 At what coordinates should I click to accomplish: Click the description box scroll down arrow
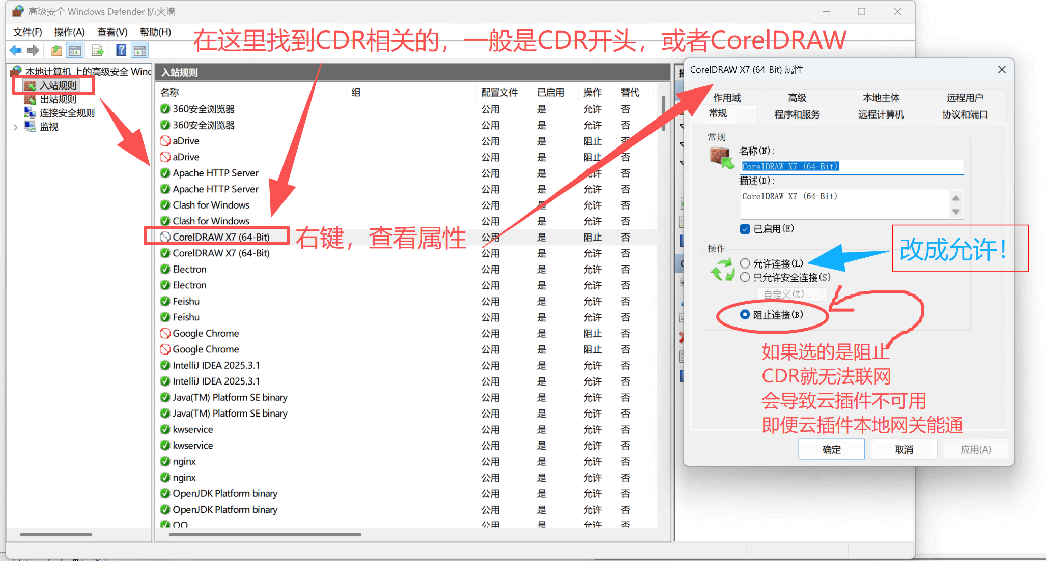956,212
